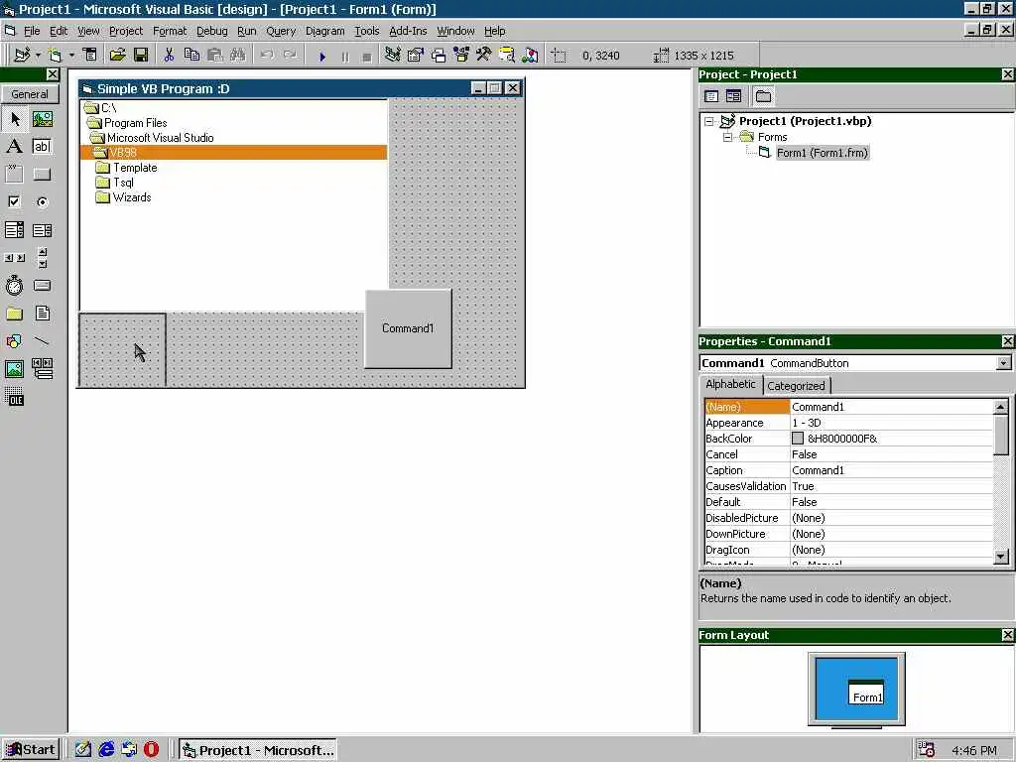
Task: Click the Appearance property row
Action: pyautogui.click(x=849, y=423)
